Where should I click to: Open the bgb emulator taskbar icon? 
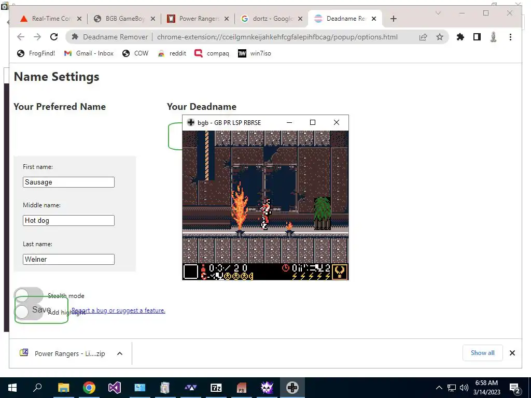292,388
